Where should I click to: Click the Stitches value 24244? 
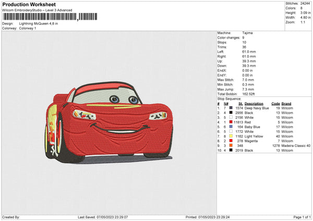(x=305, y=4)
